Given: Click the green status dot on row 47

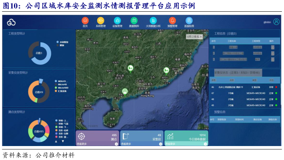Looking at the screenshot, I should point(276,93).
